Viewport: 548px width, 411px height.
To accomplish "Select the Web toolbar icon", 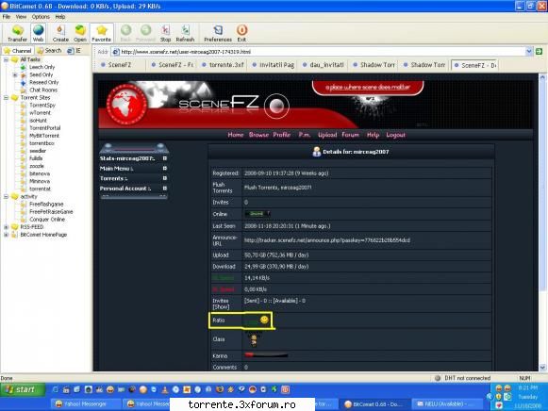I will (x=38, y=33).
